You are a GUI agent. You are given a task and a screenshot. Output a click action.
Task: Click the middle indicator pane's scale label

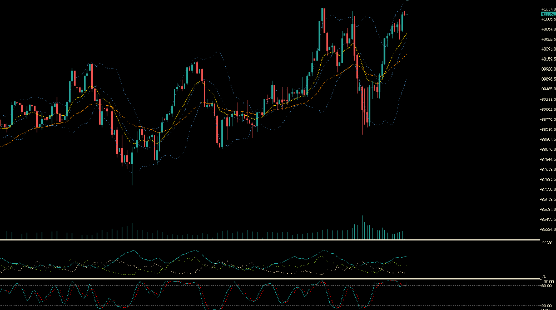coord(547,242)
